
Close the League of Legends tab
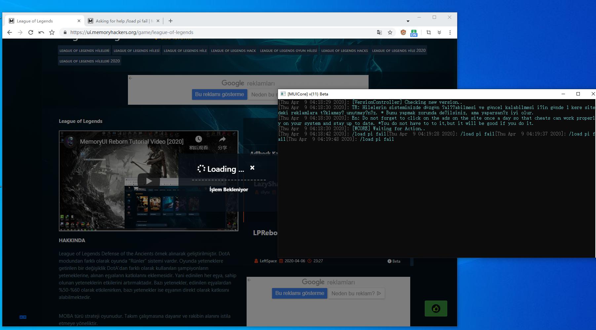point(79,21)
